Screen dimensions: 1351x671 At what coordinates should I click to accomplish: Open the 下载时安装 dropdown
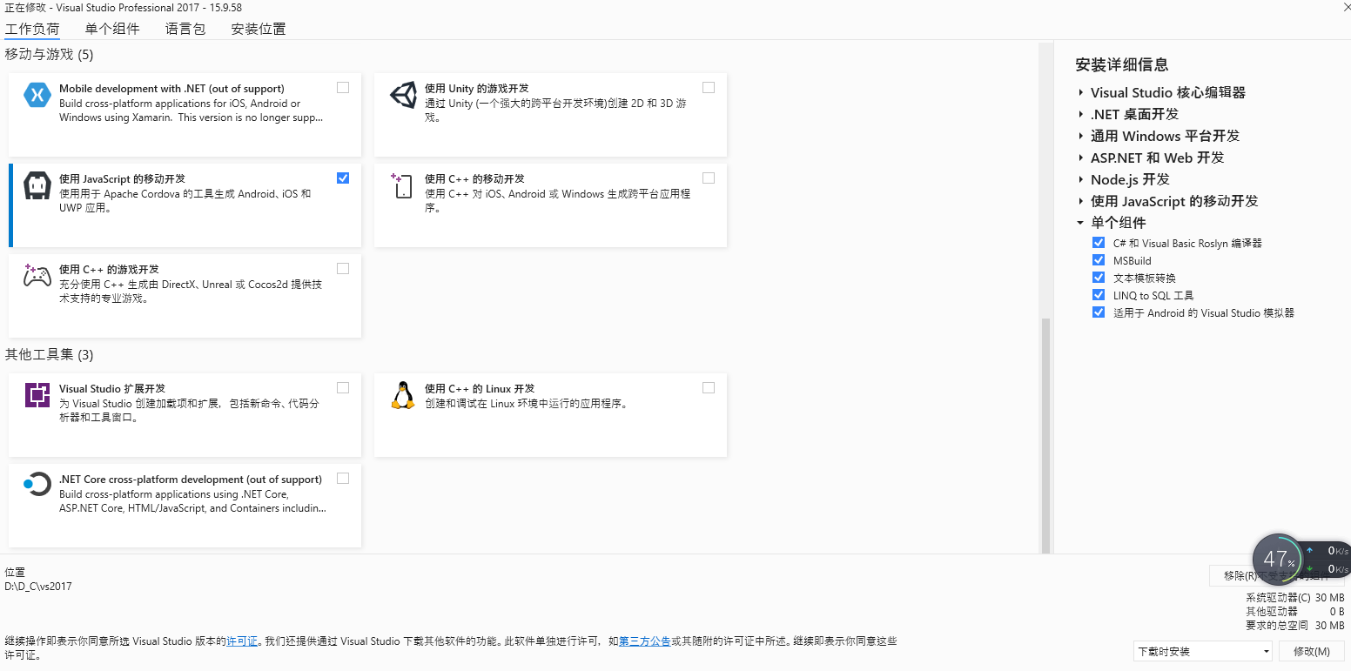tap(1203, 651)
